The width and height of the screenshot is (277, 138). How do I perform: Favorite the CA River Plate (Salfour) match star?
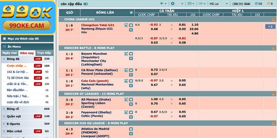(131, 70)
